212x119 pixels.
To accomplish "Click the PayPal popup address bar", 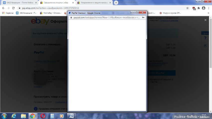I will pos(107,17).
